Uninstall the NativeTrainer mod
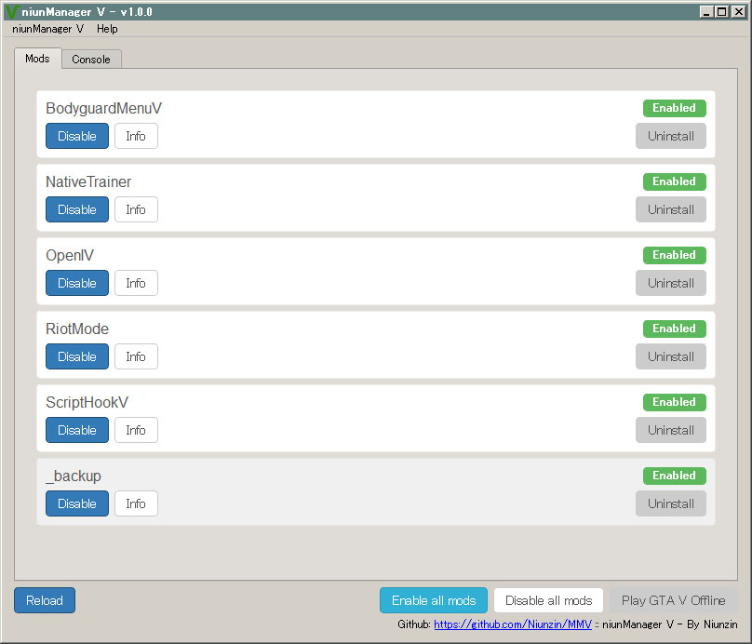 (x=671, y=209)
